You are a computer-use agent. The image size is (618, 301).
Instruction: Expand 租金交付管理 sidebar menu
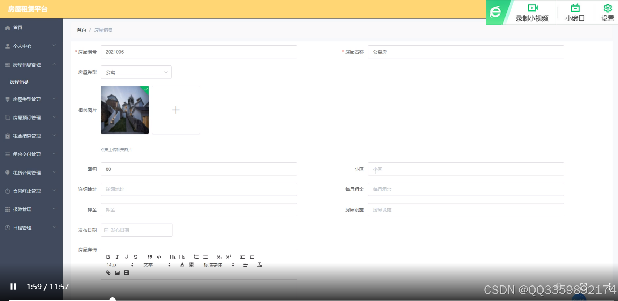pyautogui.click(x=31, y=154)
